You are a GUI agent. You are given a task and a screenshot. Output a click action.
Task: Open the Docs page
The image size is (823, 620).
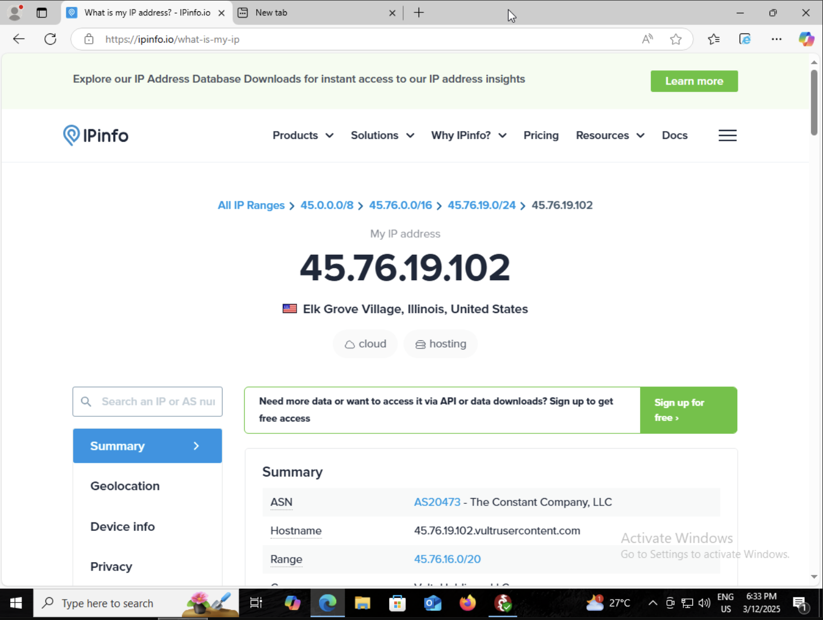675,136
